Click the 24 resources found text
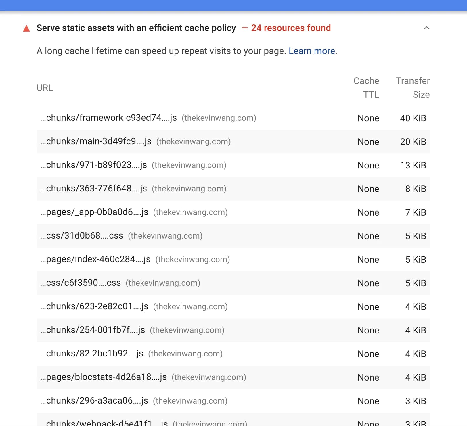467x426 pixels. [x=291, y=28]
